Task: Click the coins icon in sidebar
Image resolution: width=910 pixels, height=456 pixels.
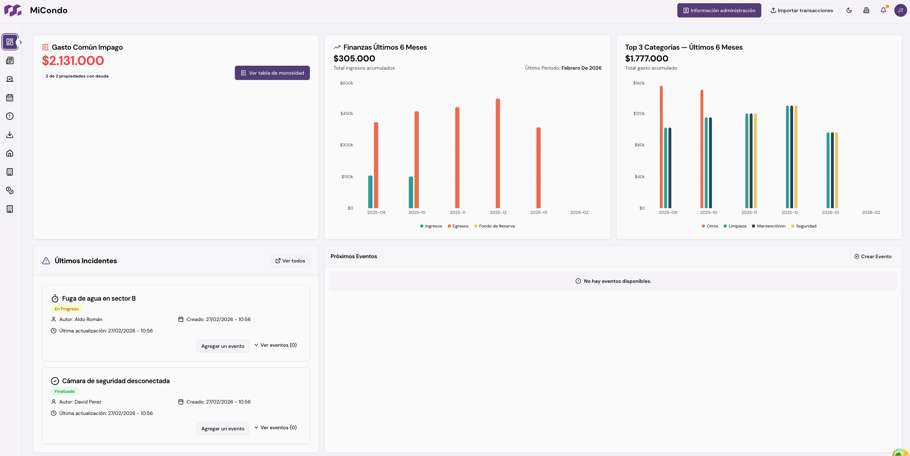Action: pos(10,191)
